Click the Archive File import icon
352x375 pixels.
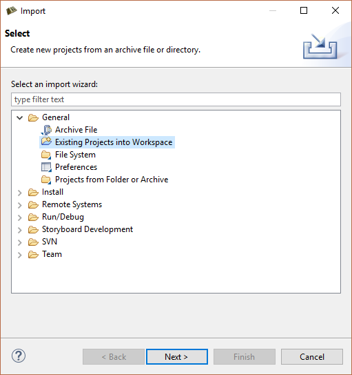[x=46, y=130]
